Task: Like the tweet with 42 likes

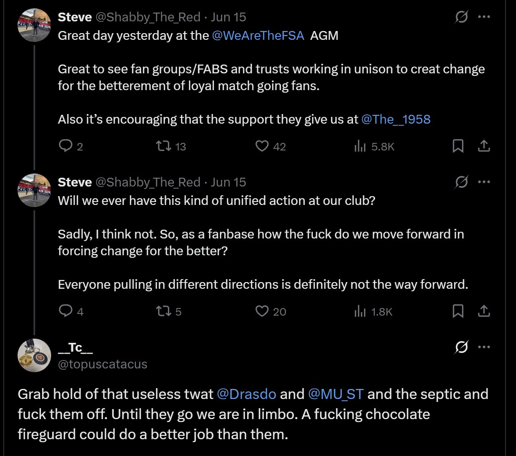Action: click(x=262, y=146)
